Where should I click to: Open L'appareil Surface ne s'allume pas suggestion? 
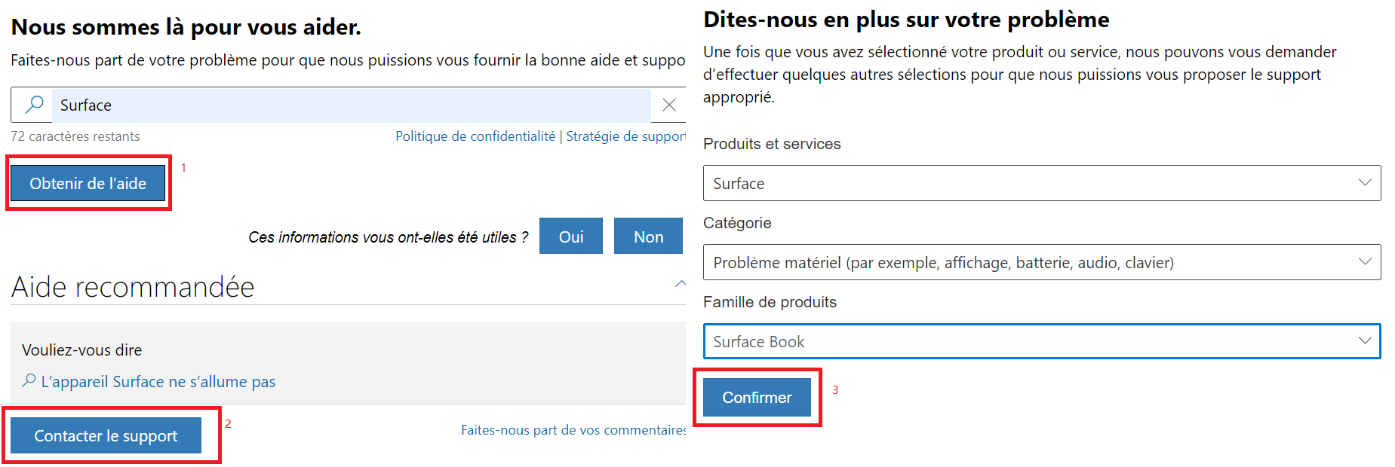pyautogui.click(x=158, y=381)
